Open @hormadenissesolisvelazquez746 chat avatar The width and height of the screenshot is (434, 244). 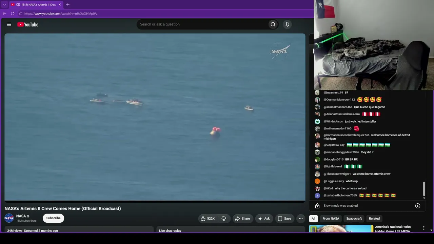[x=317, y=136]
